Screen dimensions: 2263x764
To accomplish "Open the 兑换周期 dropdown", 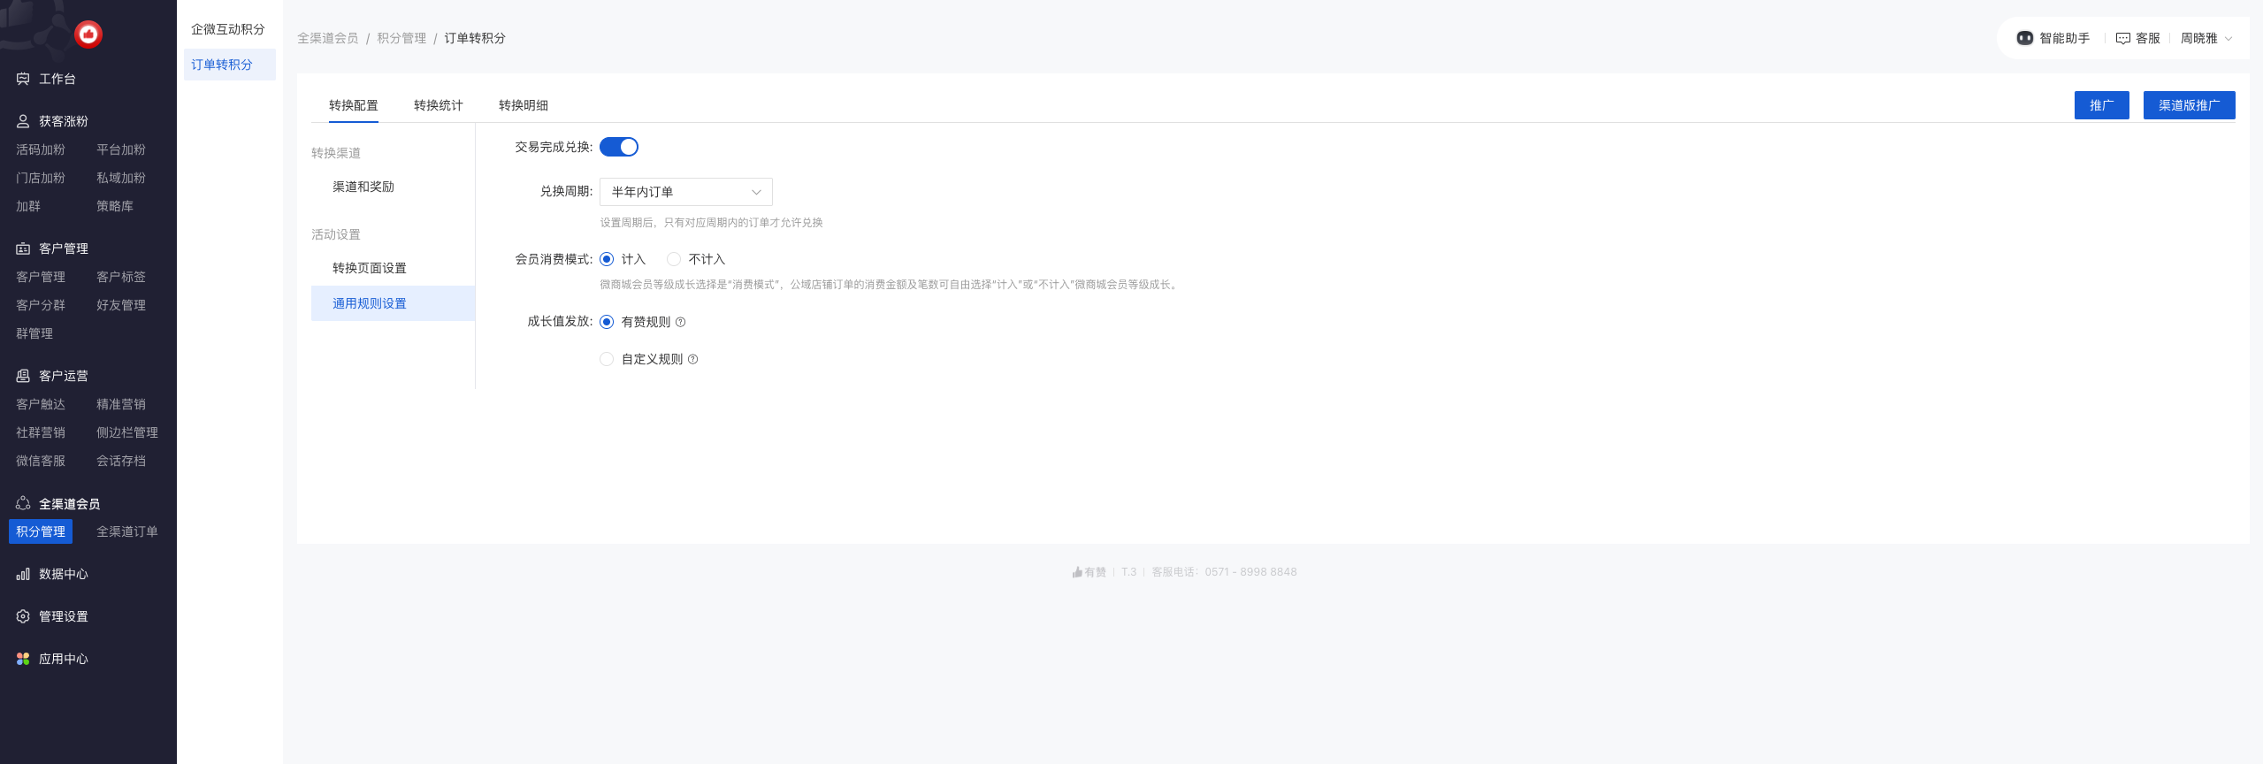I will point(685,192).
